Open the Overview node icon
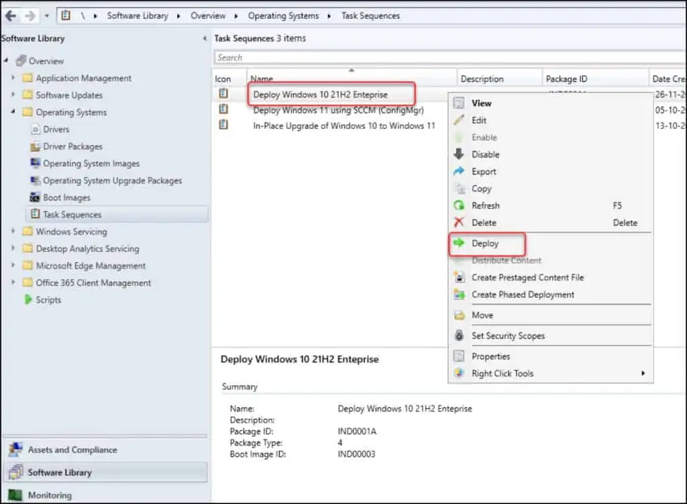The image size is (687, 504). [x=21, y=60]
